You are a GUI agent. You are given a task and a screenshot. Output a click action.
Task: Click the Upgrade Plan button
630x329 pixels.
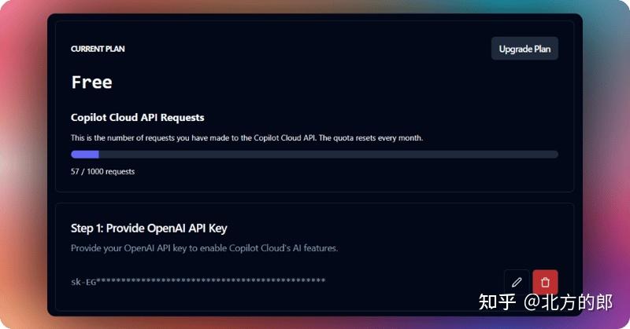(524, 49)
